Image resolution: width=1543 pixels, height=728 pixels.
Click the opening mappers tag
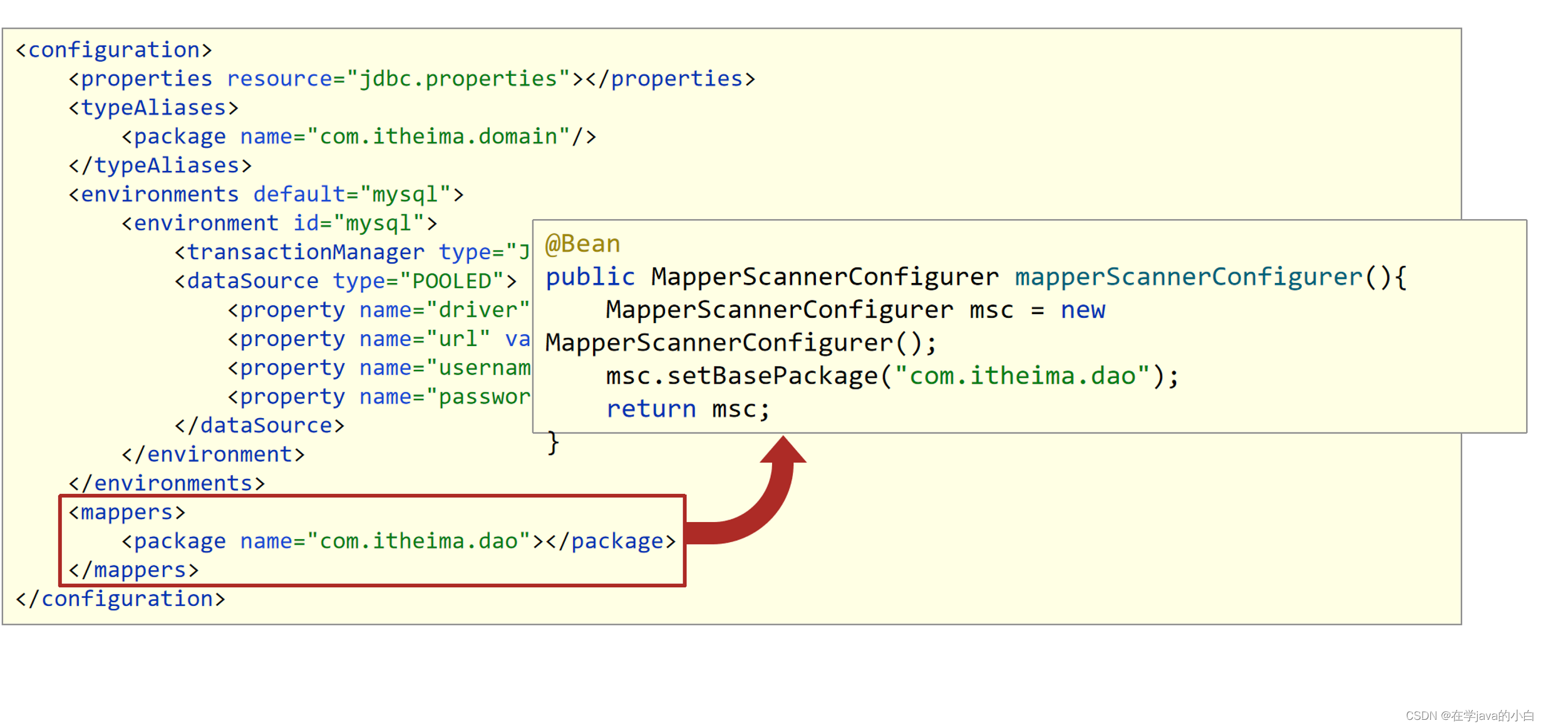(127, 512)
